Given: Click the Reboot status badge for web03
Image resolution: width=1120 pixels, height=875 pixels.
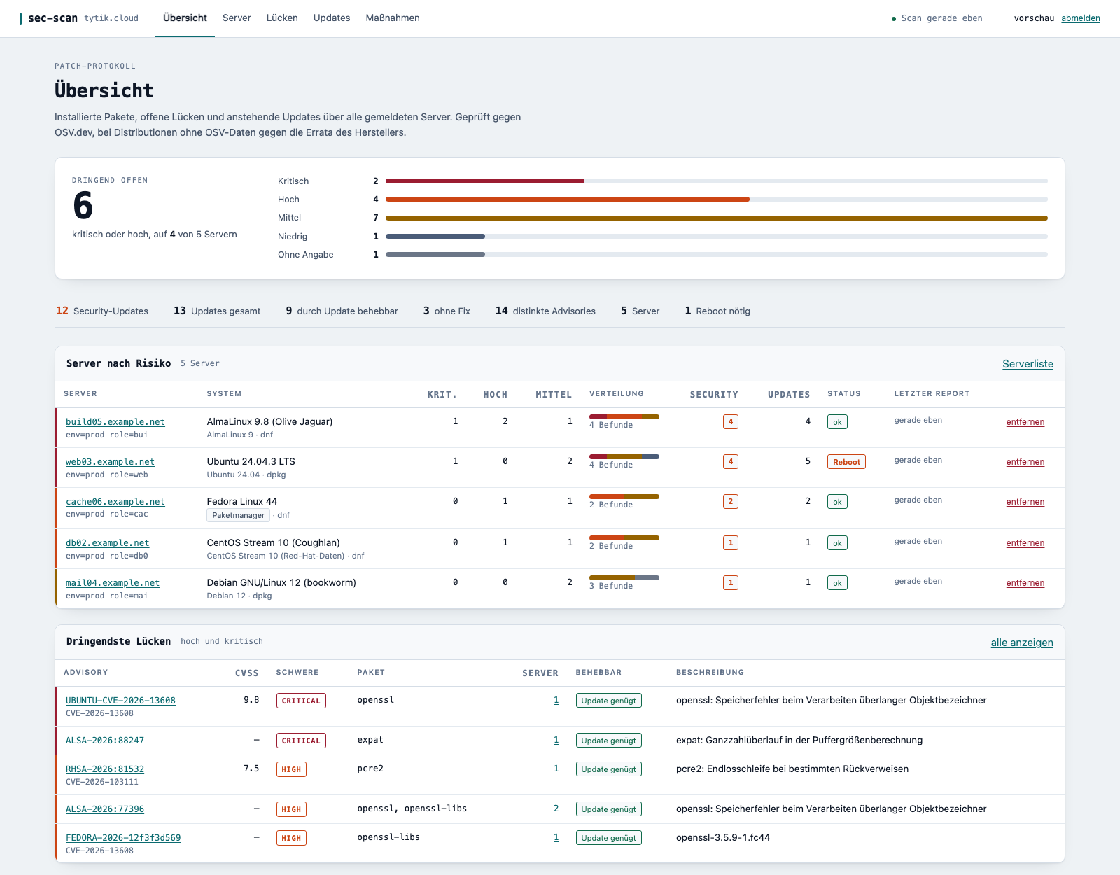Looking at the screenshot, I should pos(846,462).
